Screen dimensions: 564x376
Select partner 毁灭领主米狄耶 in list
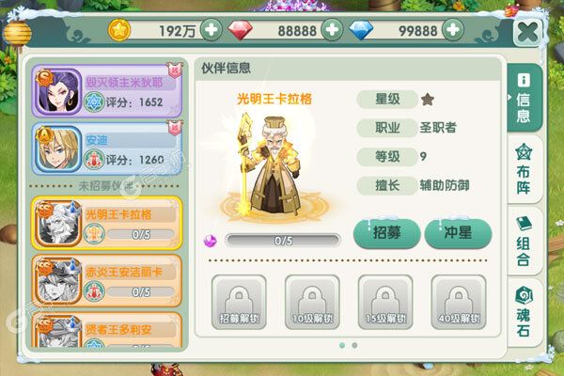(x=107, y=91)
